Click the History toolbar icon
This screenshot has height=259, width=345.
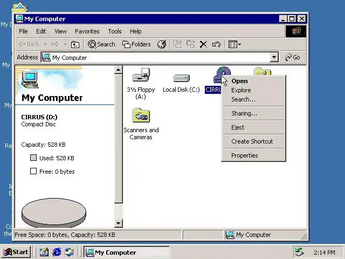coord(162,44)
